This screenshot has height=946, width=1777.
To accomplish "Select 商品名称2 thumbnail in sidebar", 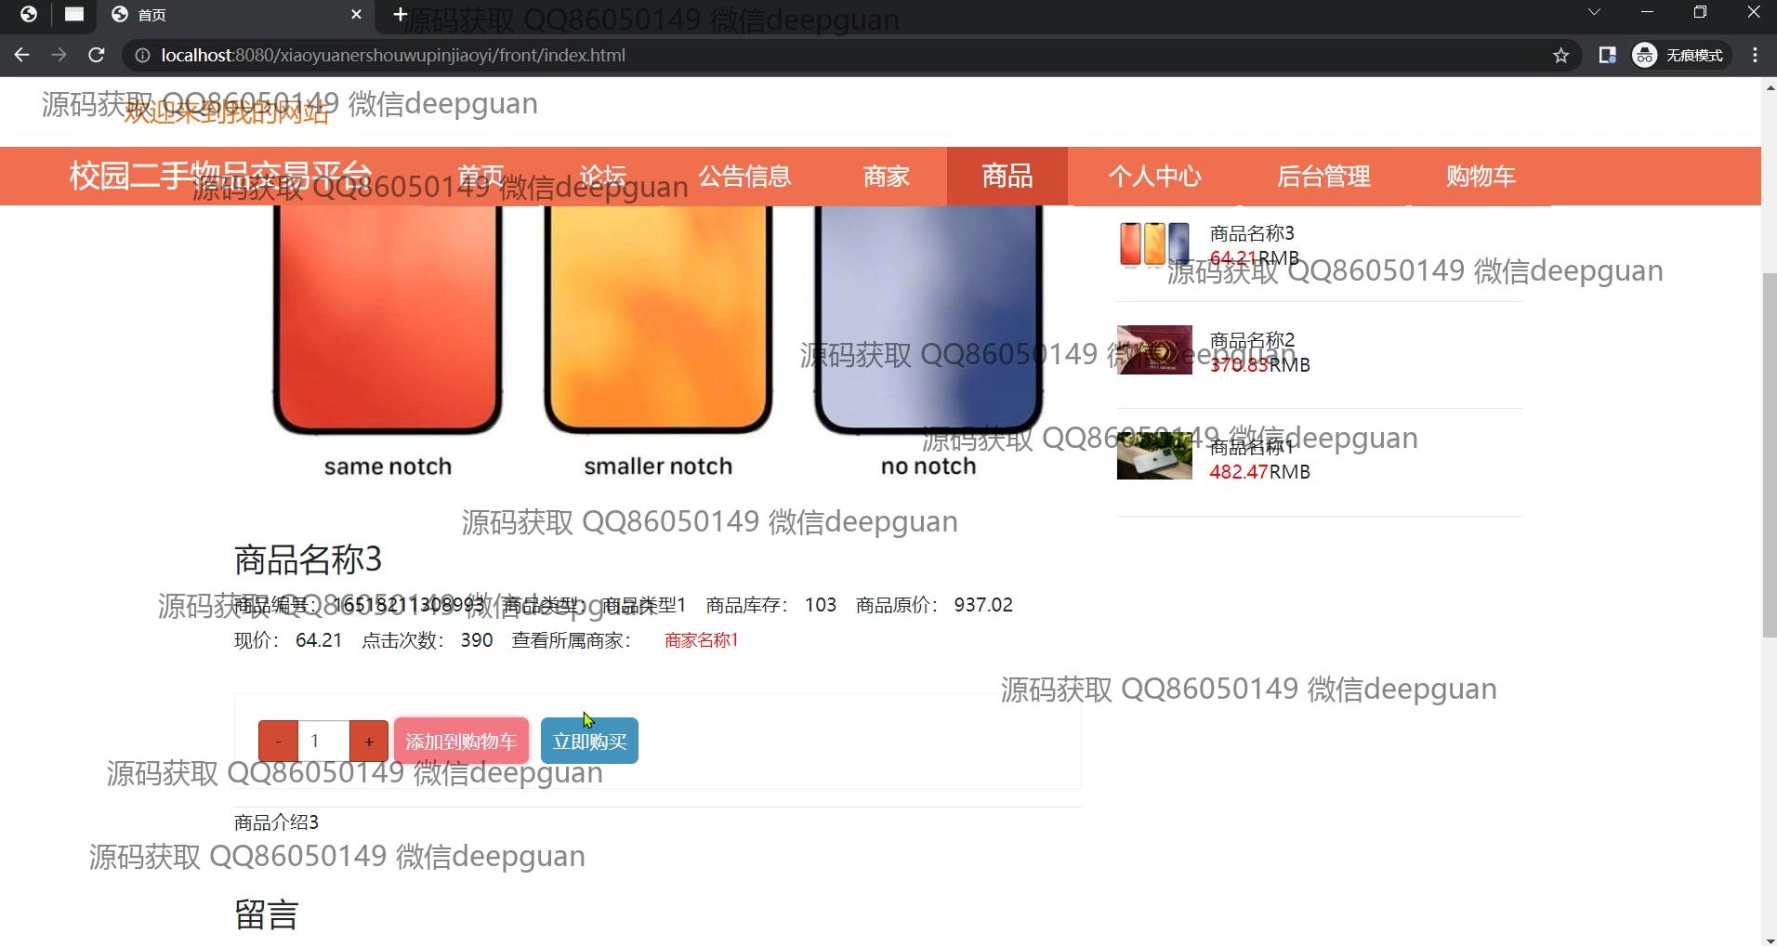I will point(1154,350).
